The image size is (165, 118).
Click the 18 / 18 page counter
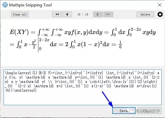pos(82,14)
